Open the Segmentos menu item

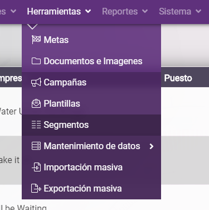(x=91, y=125)
